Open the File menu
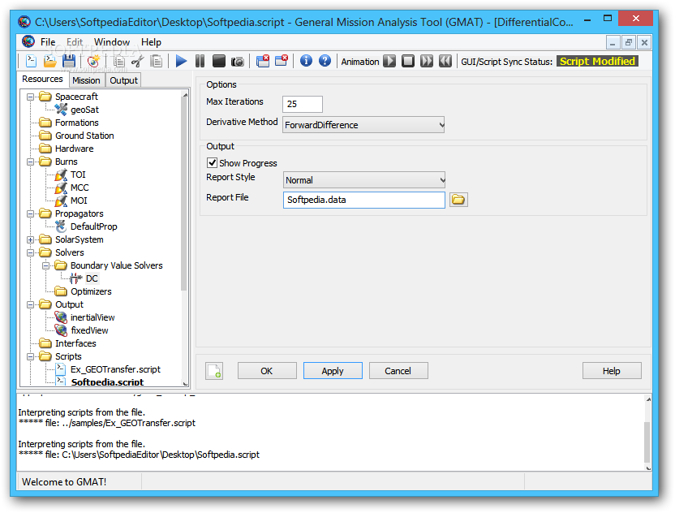Screen dimensions: 675x513 coord(48,42)
